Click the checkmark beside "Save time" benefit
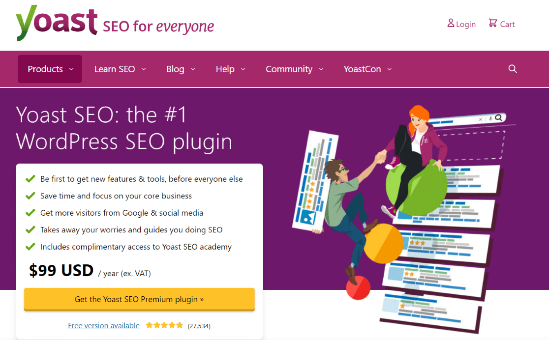This screenshot has height=340, width=549. point(30,196)
